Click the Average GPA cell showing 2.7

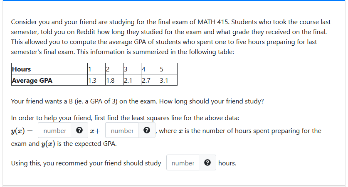(x=150, y=80)
